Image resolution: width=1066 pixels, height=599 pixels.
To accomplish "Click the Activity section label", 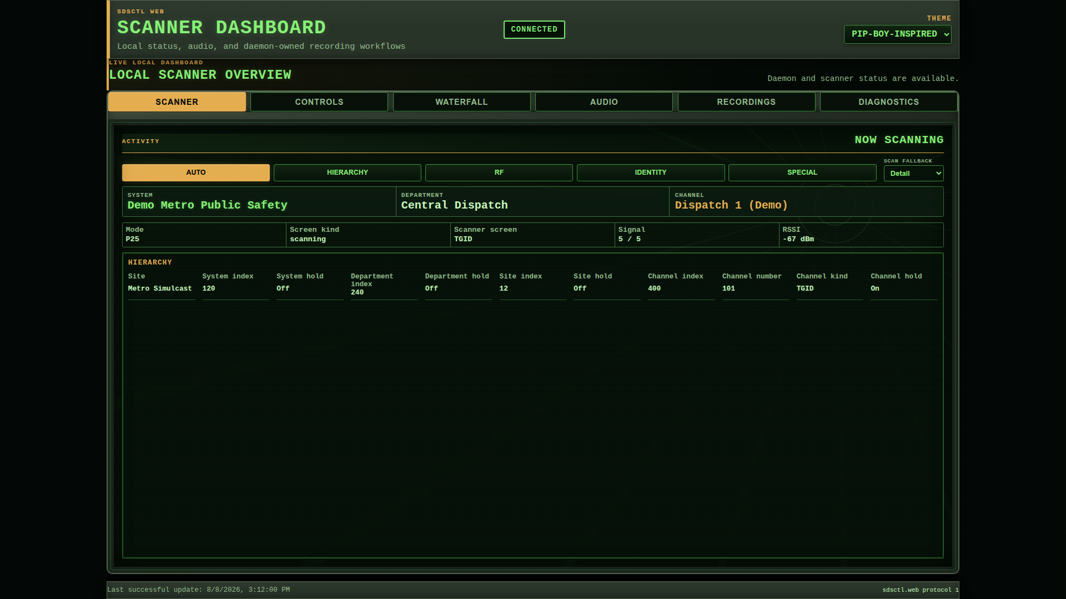I will (140, 141).
